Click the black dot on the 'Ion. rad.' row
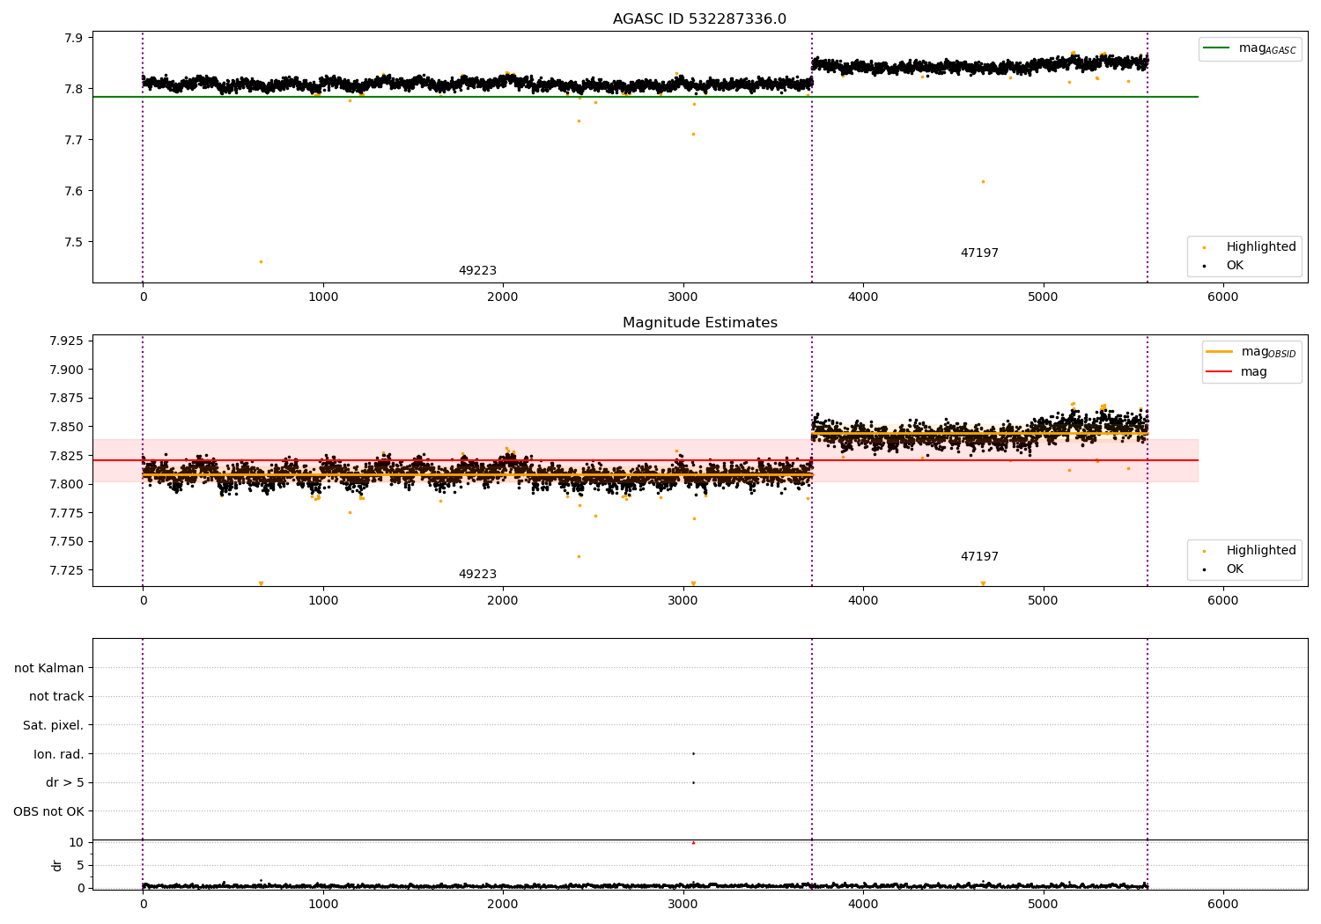Image resolution: width=1321 pixels, height=924 pixels. tap(693, 753)
